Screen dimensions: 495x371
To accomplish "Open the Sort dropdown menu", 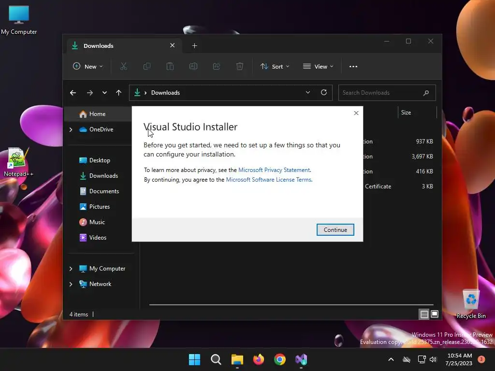I will [x=275, y=67].
